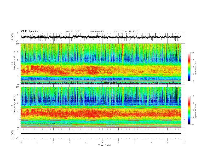
Task: Click time axis tick label "4"
Action: pos(86,142)
